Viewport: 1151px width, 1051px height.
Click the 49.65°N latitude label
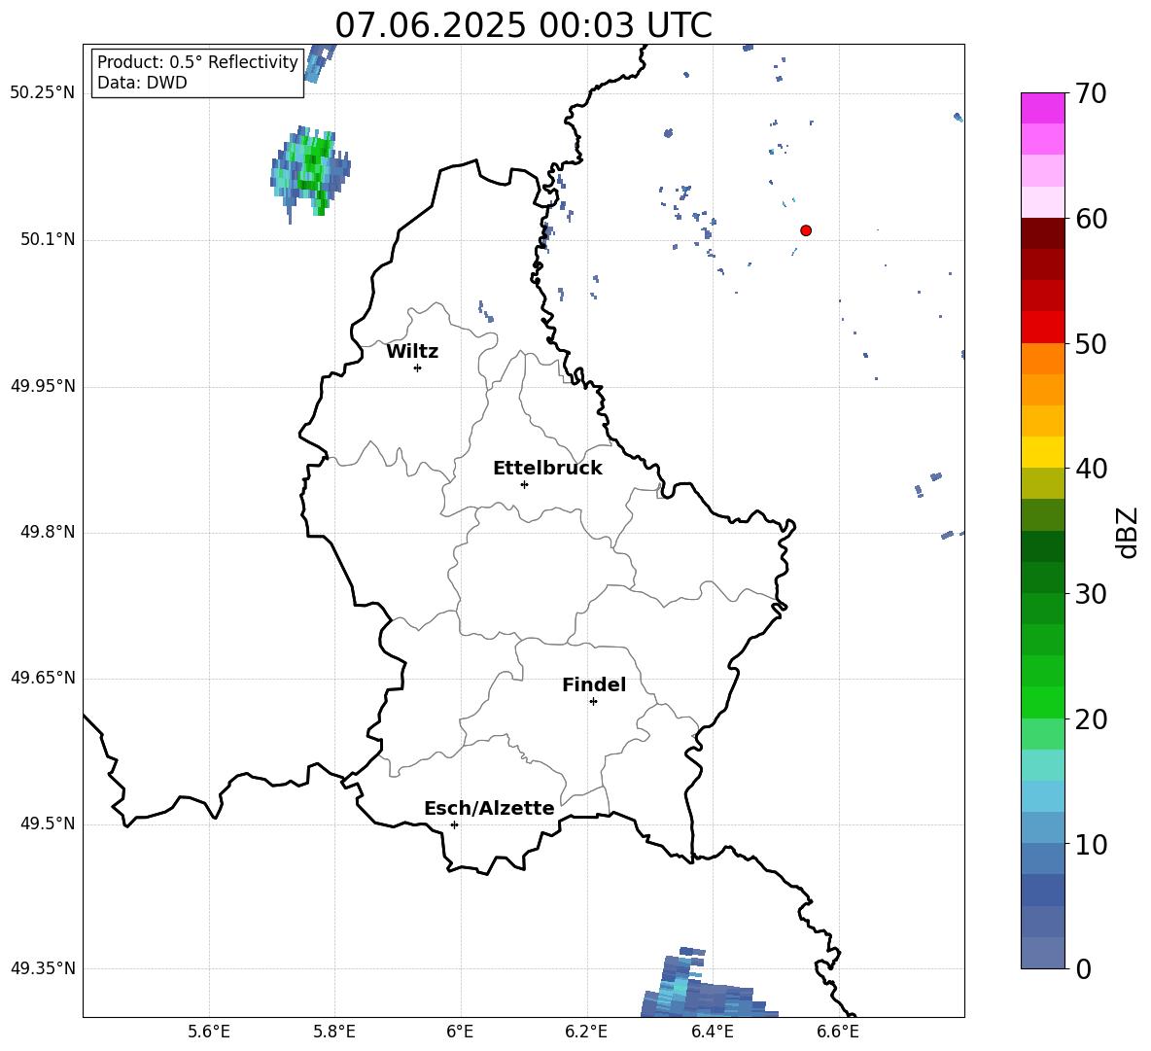43,678
